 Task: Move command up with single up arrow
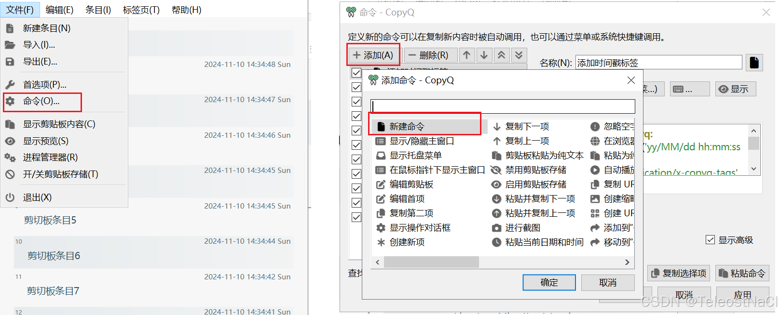(466, 55)
